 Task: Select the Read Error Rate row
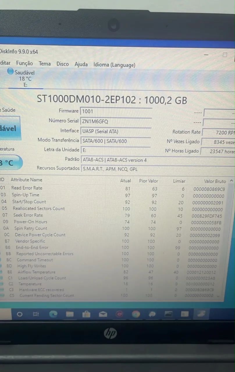coord(113,188)
